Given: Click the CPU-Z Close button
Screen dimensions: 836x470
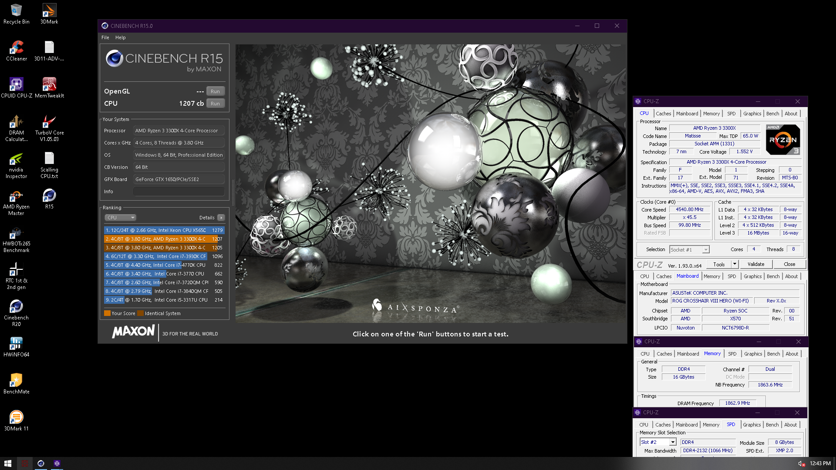Looking at the screenshot, I should [x=789, y=265].
